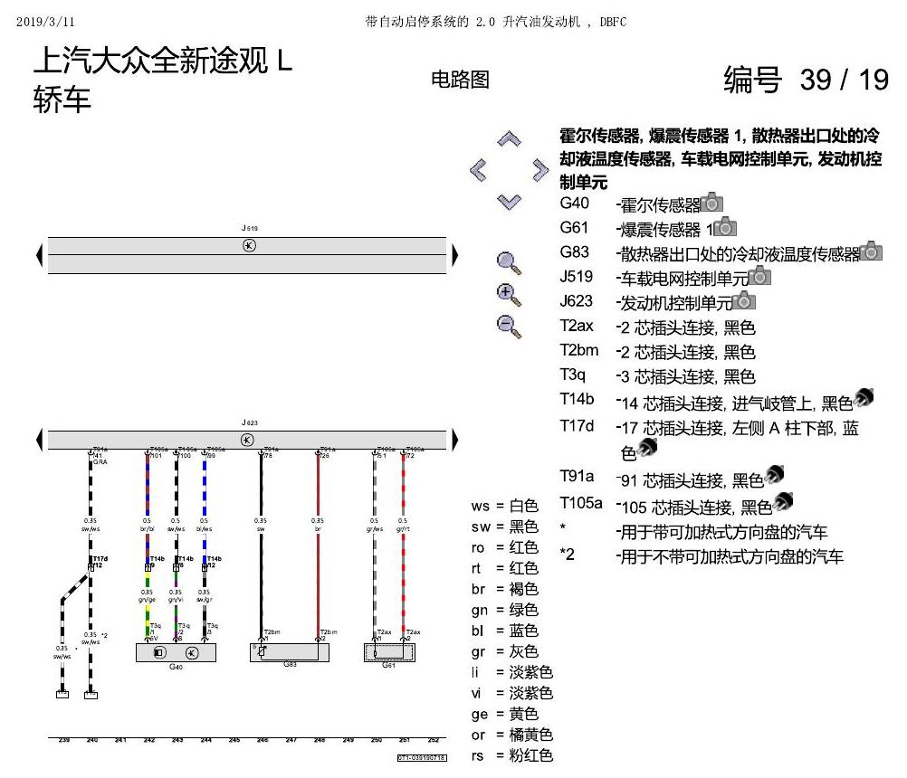This screenshot has width=907, height=778.
Task: Click the J519 control unit symbol
Action: tap(249, 246)
